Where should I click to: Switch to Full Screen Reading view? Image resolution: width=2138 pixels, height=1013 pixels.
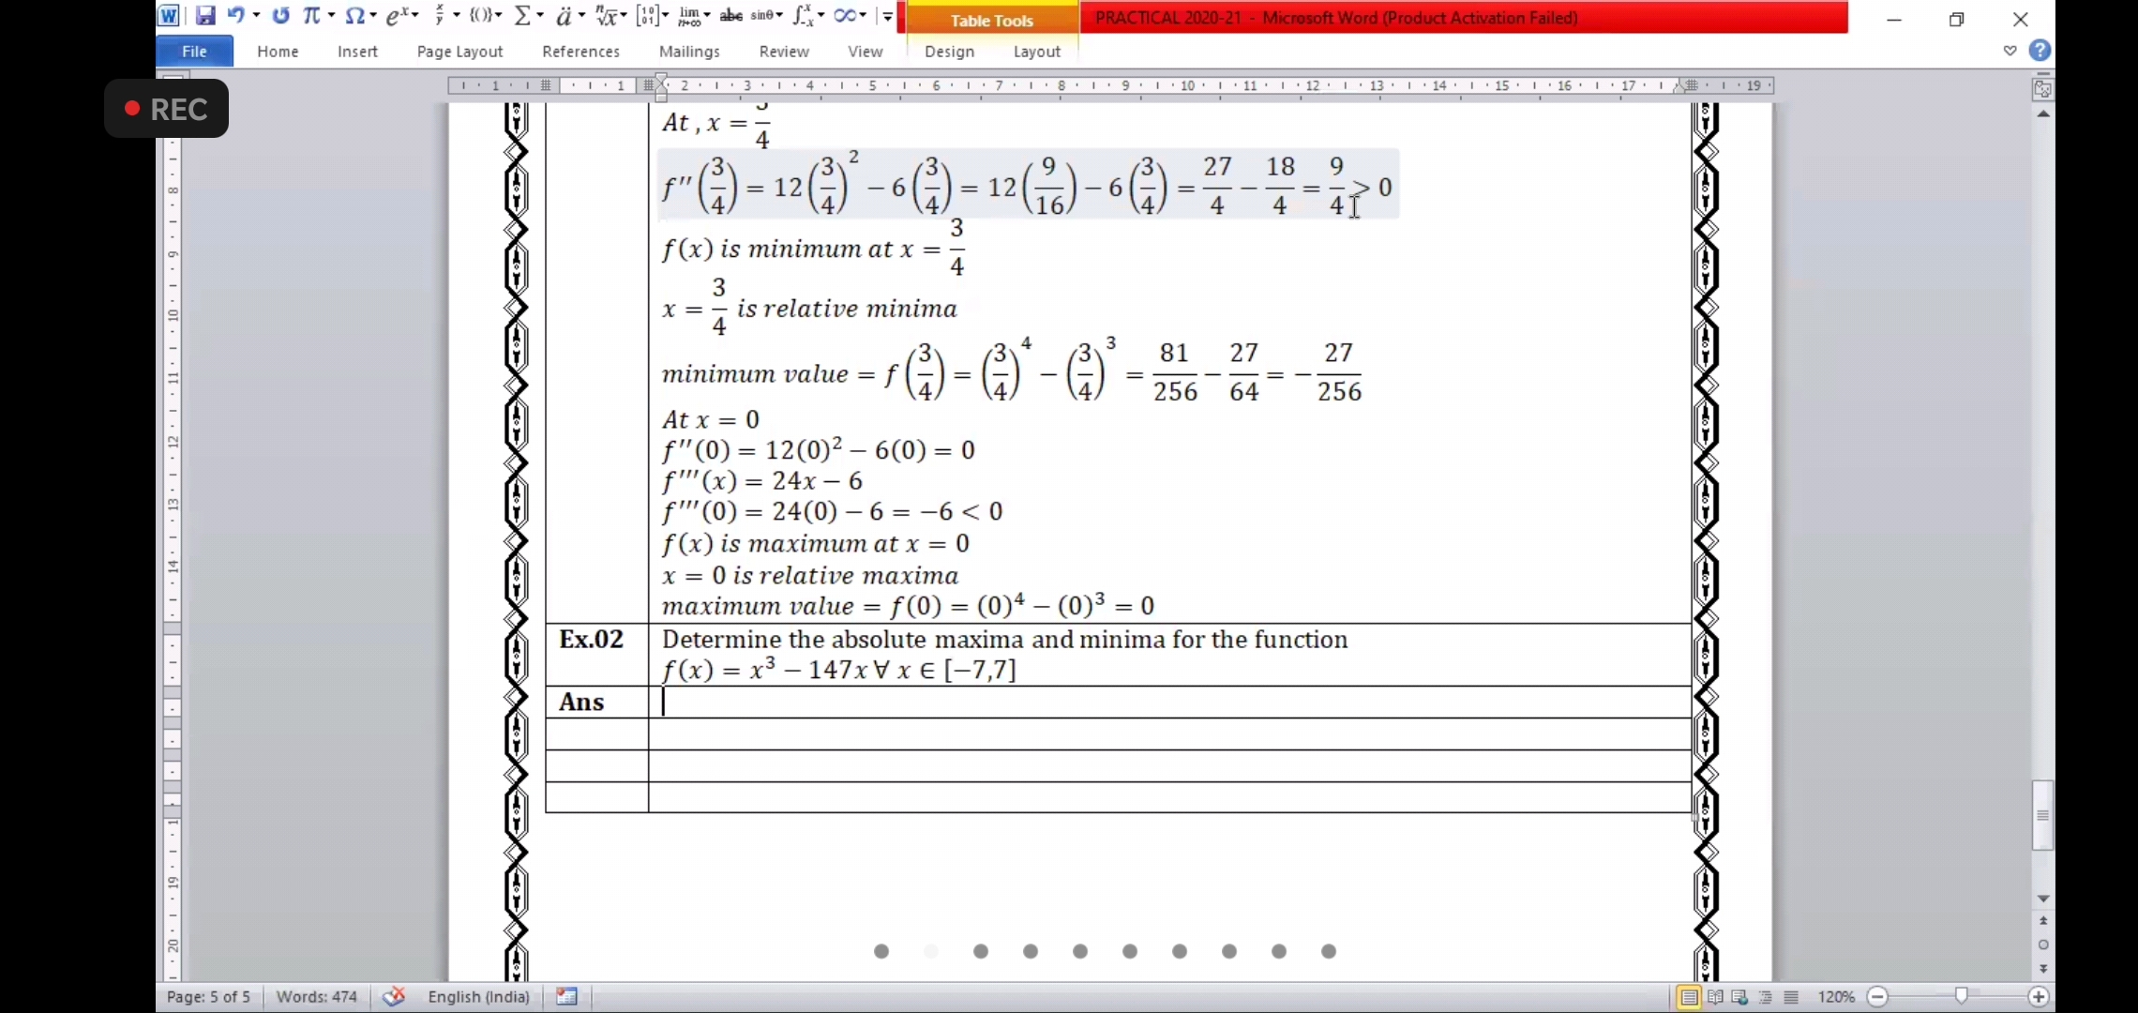tap(1715, 997)
